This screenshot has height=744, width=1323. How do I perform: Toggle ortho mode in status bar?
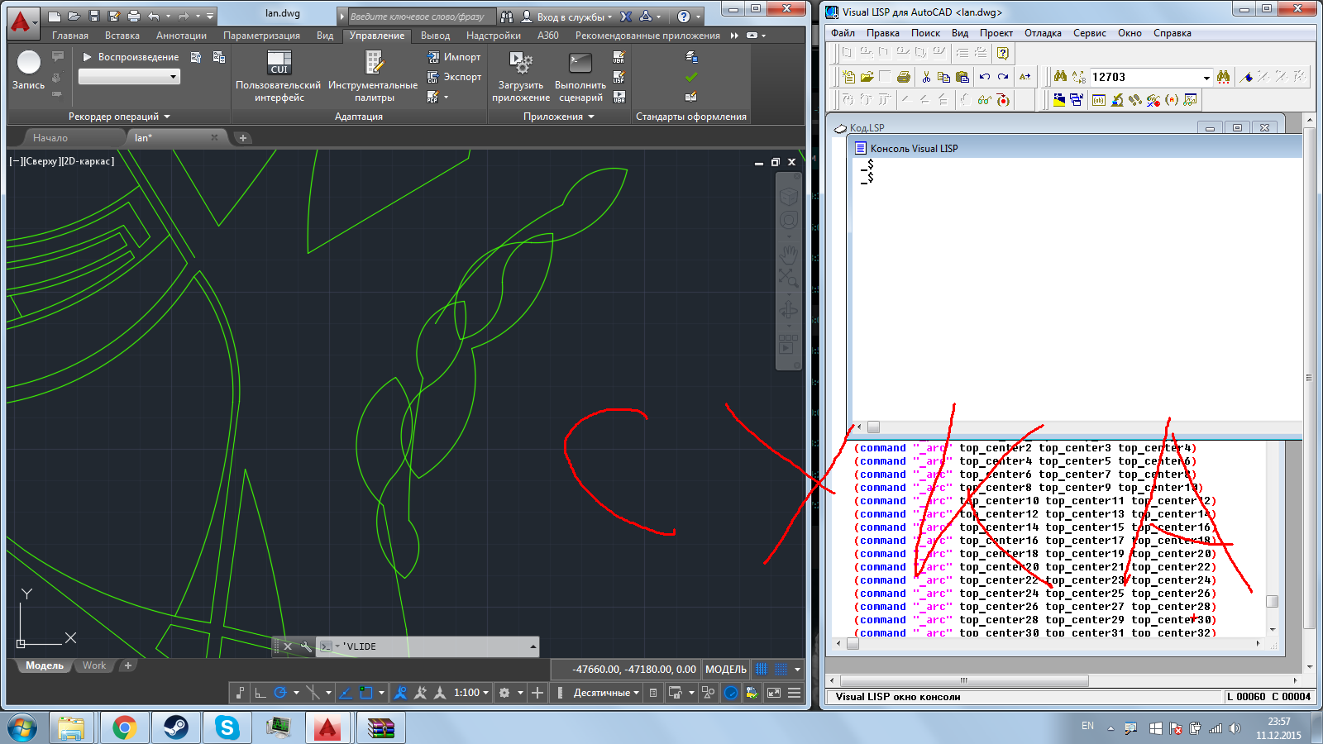click(260, 693)
